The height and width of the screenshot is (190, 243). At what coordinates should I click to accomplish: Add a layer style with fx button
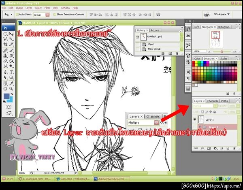point(202,148)
